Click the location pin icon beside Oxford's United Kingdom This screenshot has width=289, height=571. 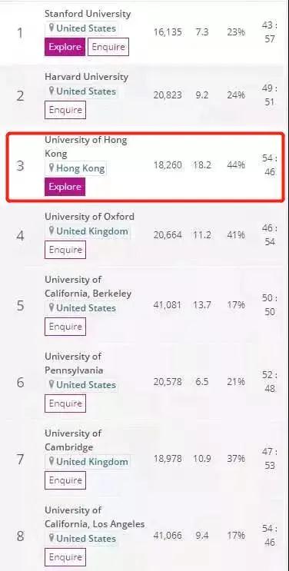pyautogui.click(x=51, y=231)
